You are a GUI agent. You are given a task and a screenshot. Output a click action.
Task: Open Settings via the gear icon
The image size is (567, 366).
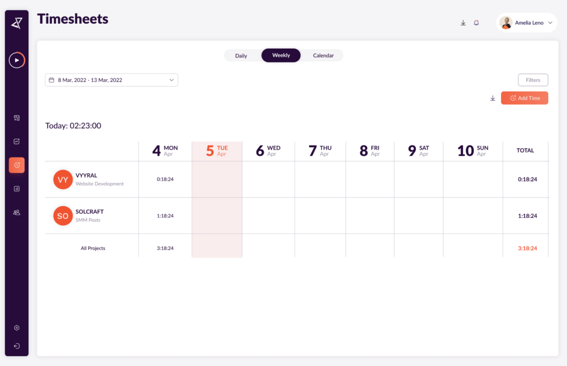coord(17,327)
